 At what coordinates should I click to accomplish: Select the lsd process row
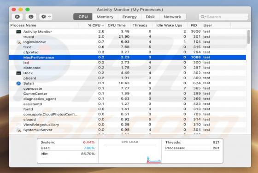[x=128, y=63]
